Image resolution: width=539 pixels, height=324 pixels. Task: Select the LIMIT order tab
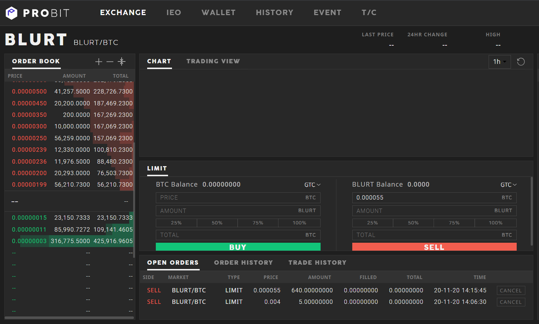tap(157, 169)
